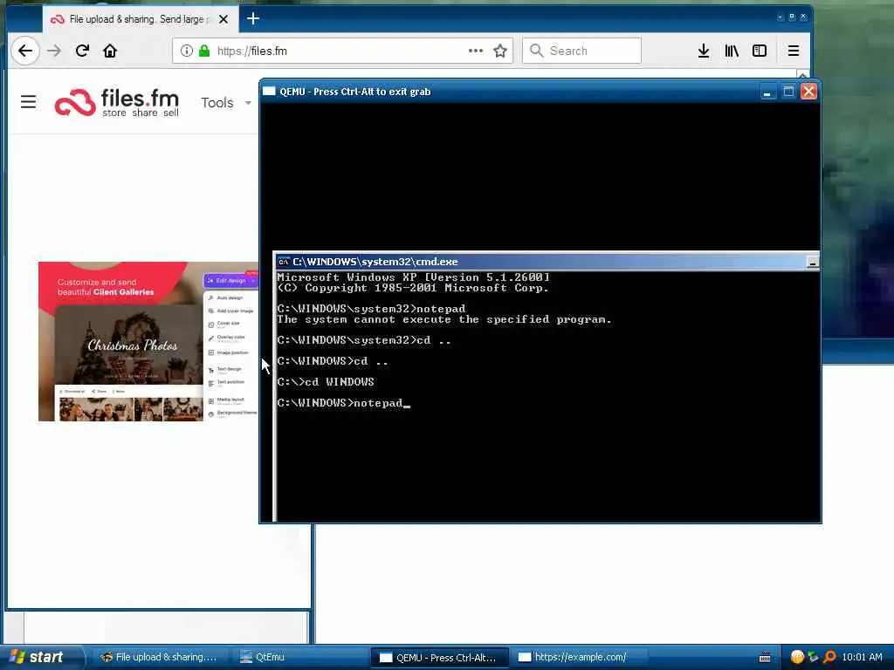Click the QEMU window title icon
This screenshot has height=670, width=894.
coord(269,91)
